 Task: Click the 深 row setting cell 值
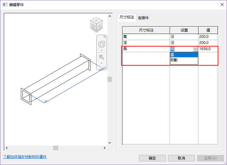click(184, 43)
